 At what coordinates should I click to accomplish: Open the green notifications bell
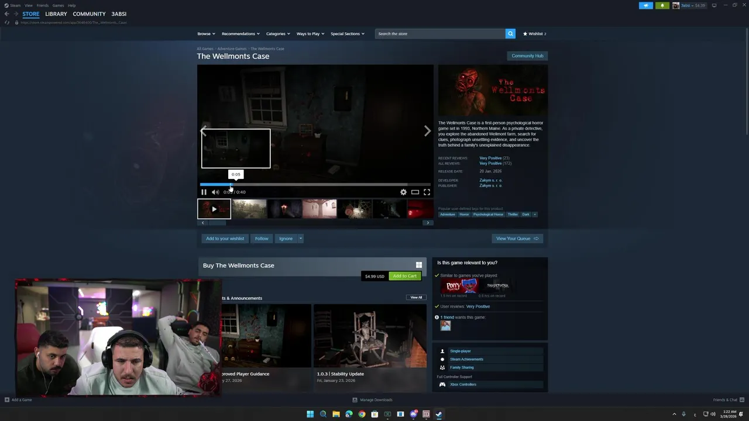coord(662,5)
